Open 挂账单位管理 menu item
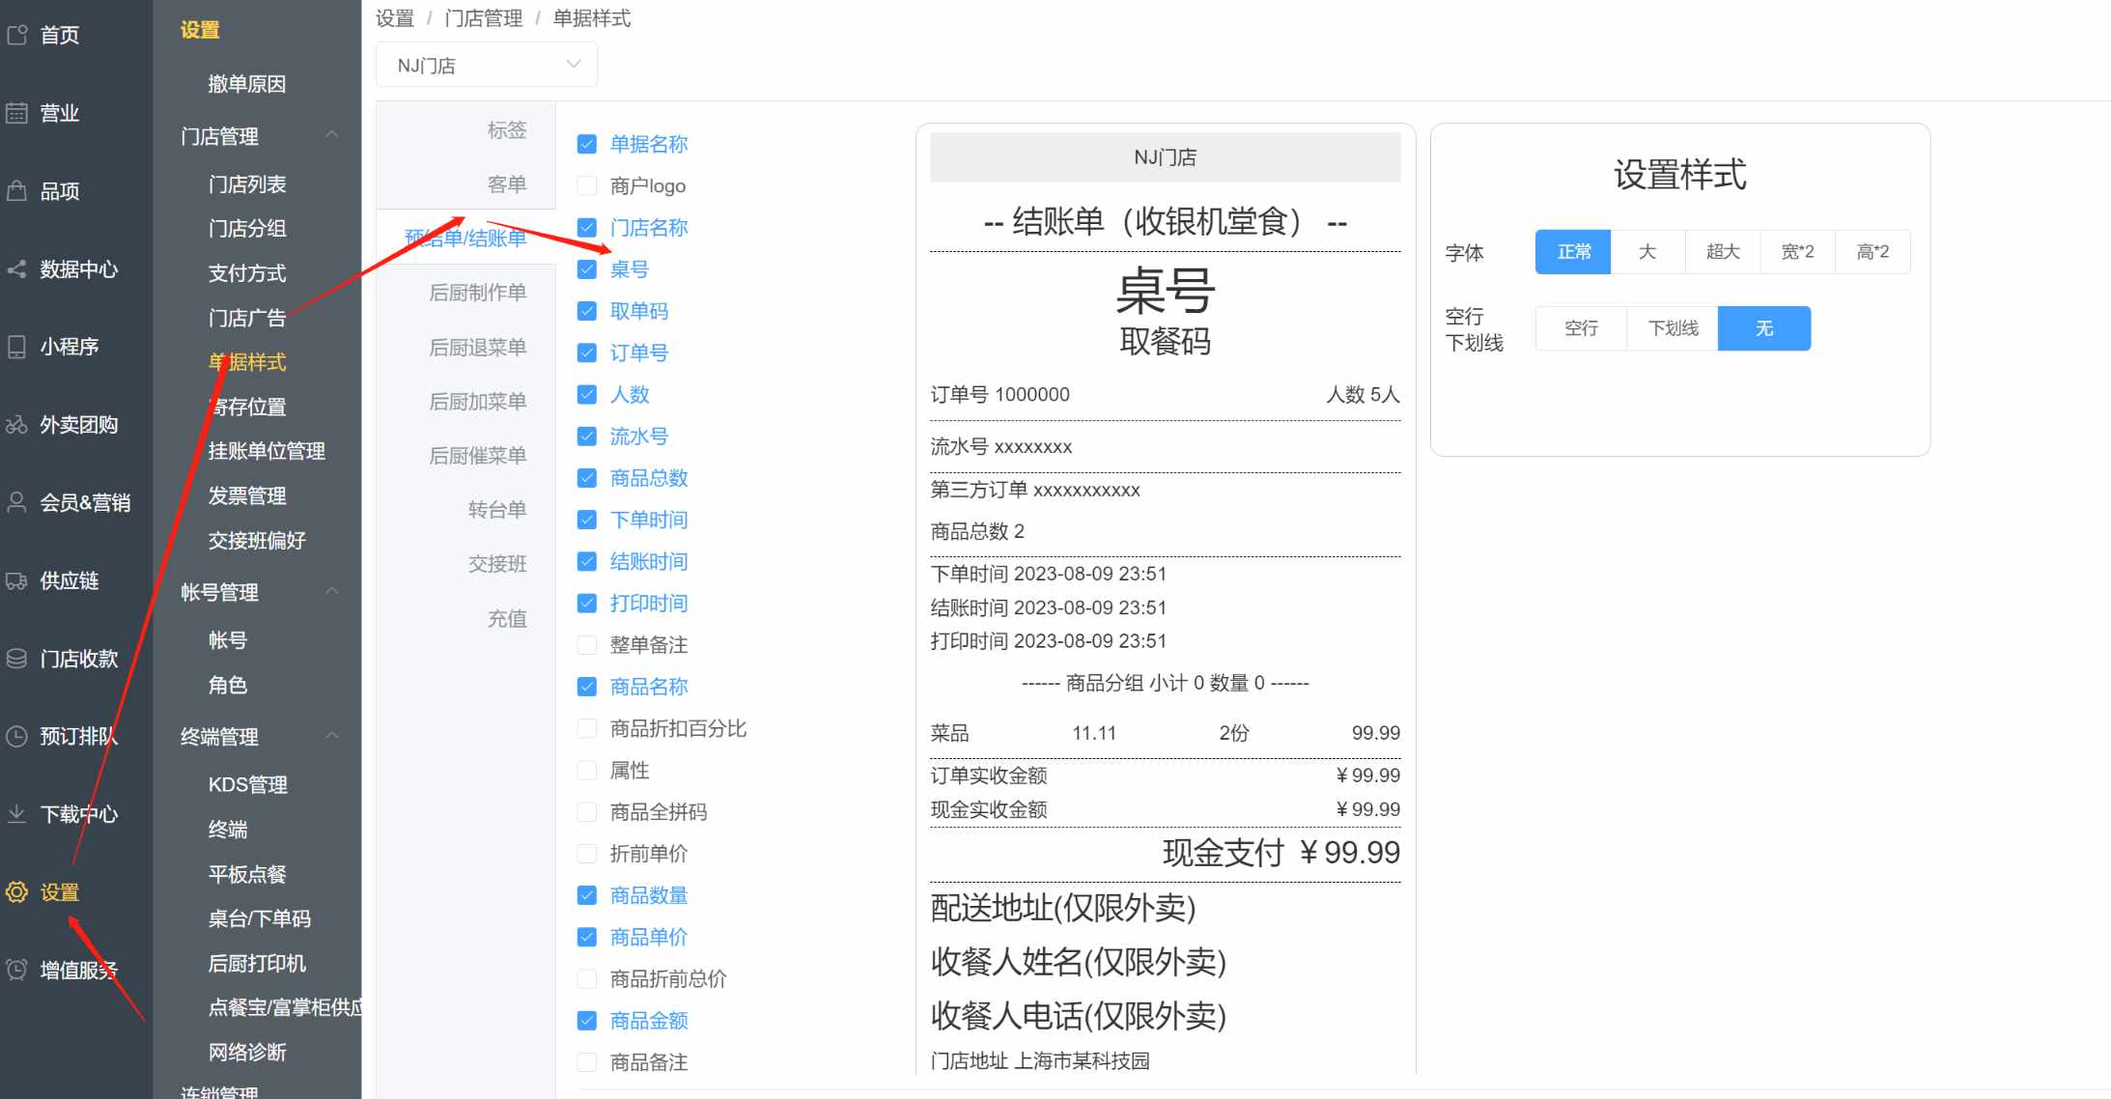 pos(267,451)
